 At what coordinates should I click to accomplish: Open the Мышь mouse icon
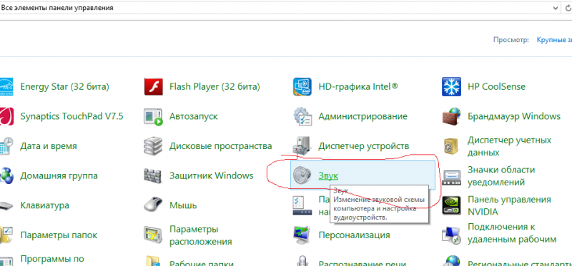point(153,205)
